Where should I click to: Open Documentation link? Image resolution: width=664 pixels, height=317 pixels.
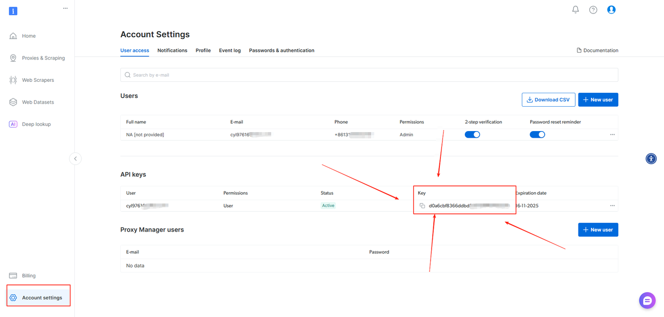coord(598,50)
